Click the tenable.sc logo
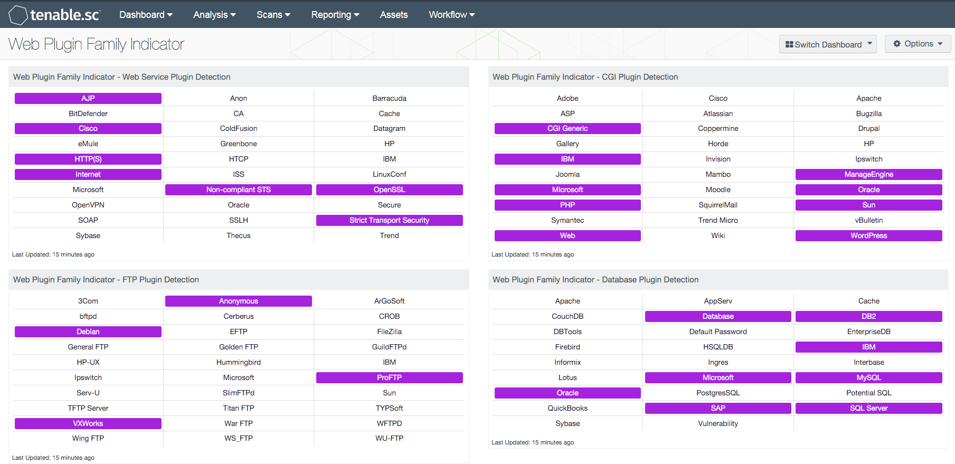This screenshot has height=464, width=955. click(54, 15)
